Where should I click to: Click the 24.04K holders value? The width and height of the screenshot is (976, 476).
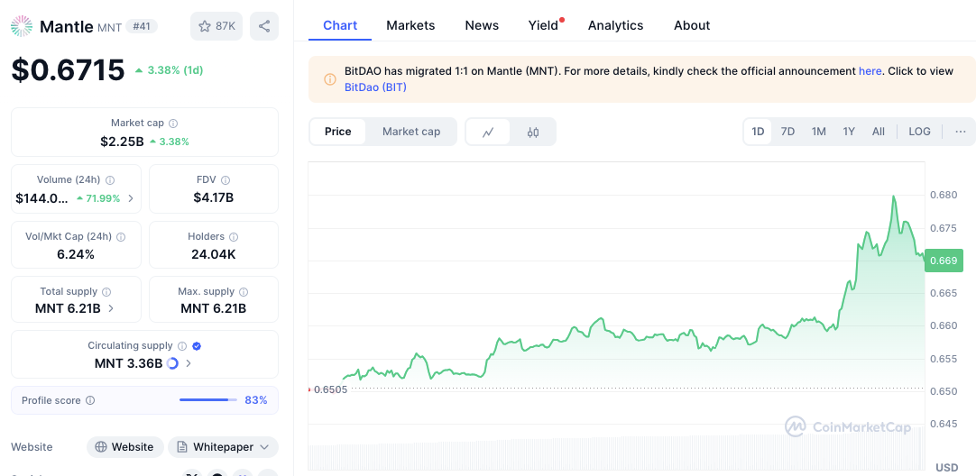(x=214, y=254)
